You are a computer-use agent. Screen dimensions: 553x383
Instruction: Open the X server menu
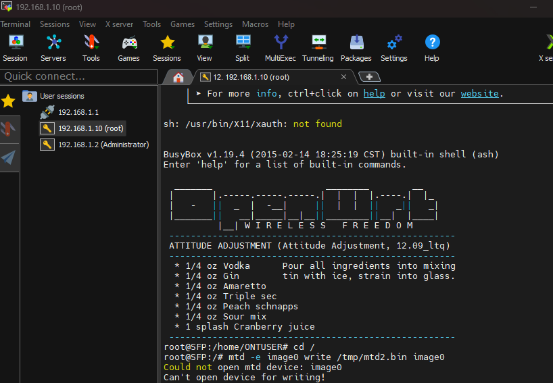click(119, 24)
